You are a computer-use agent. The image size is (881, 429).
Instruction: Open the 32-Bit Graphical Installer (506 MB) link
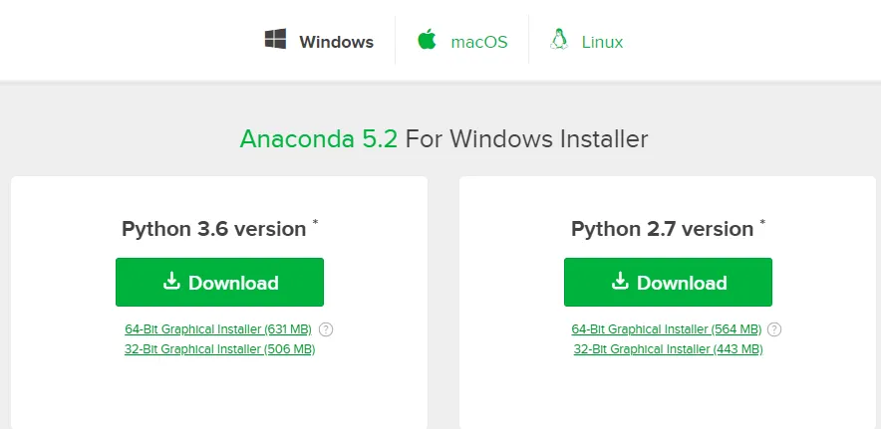[x=219, y=349]
